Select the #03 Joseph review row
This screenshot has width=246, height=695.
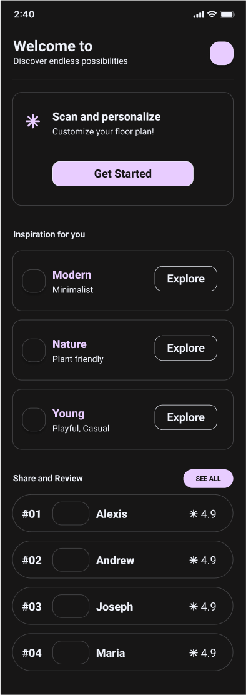point(122,606)
